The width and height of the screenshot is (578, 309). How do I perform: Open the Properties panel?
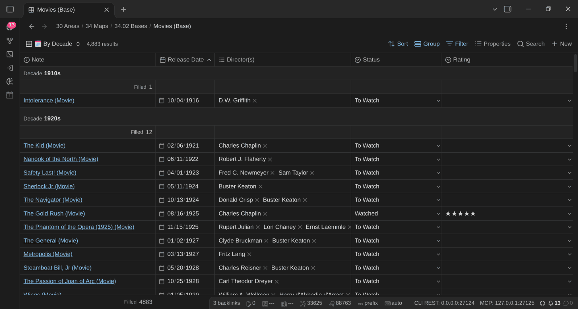point(493,44)
